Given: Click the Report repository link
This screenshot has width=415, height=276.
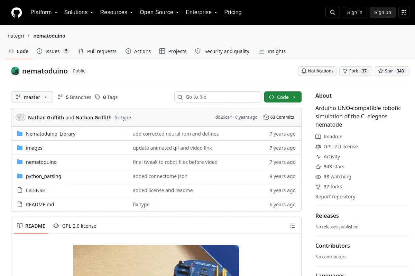Looking at the screenshot, I should 335,197.
